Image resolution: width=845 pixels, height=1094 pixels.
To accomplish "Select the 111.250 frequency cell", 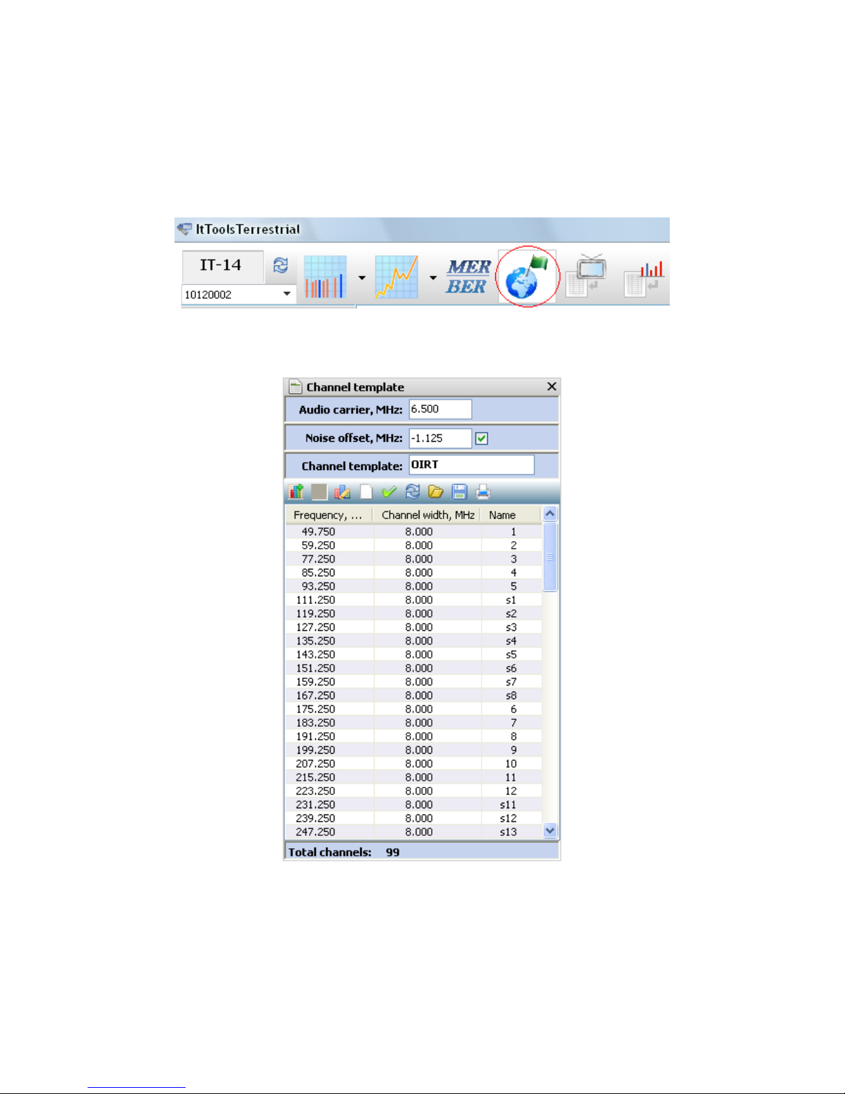I will point(330,600).
